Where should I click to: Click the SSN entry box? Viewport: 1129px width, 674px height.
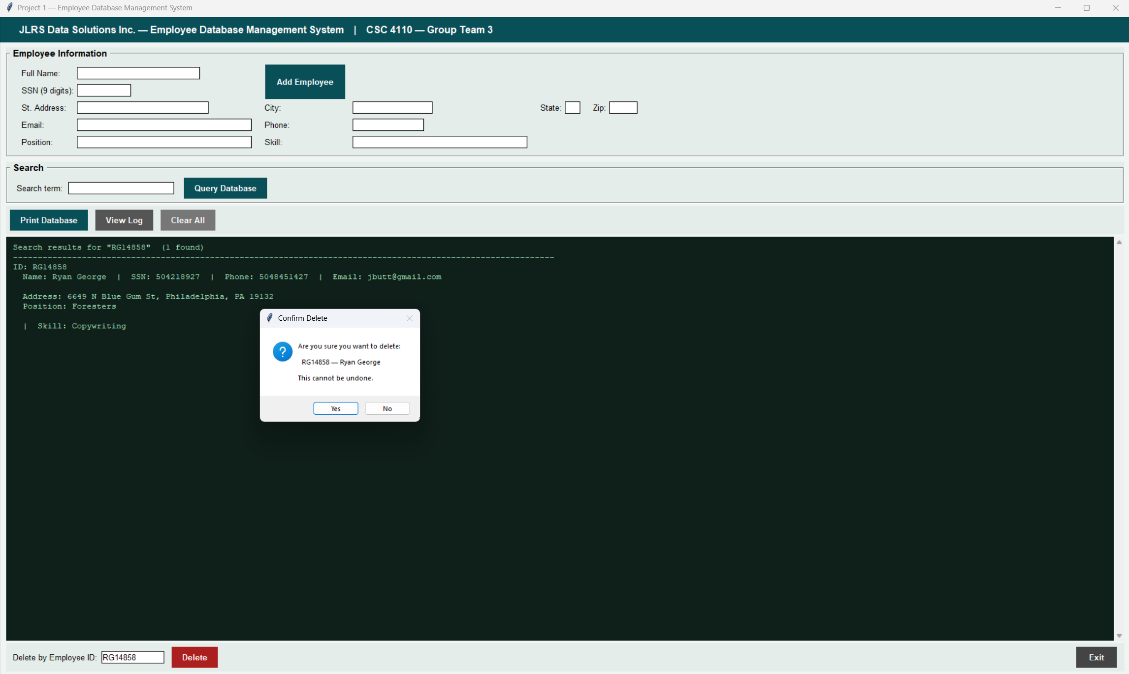(x=104, y=90)
